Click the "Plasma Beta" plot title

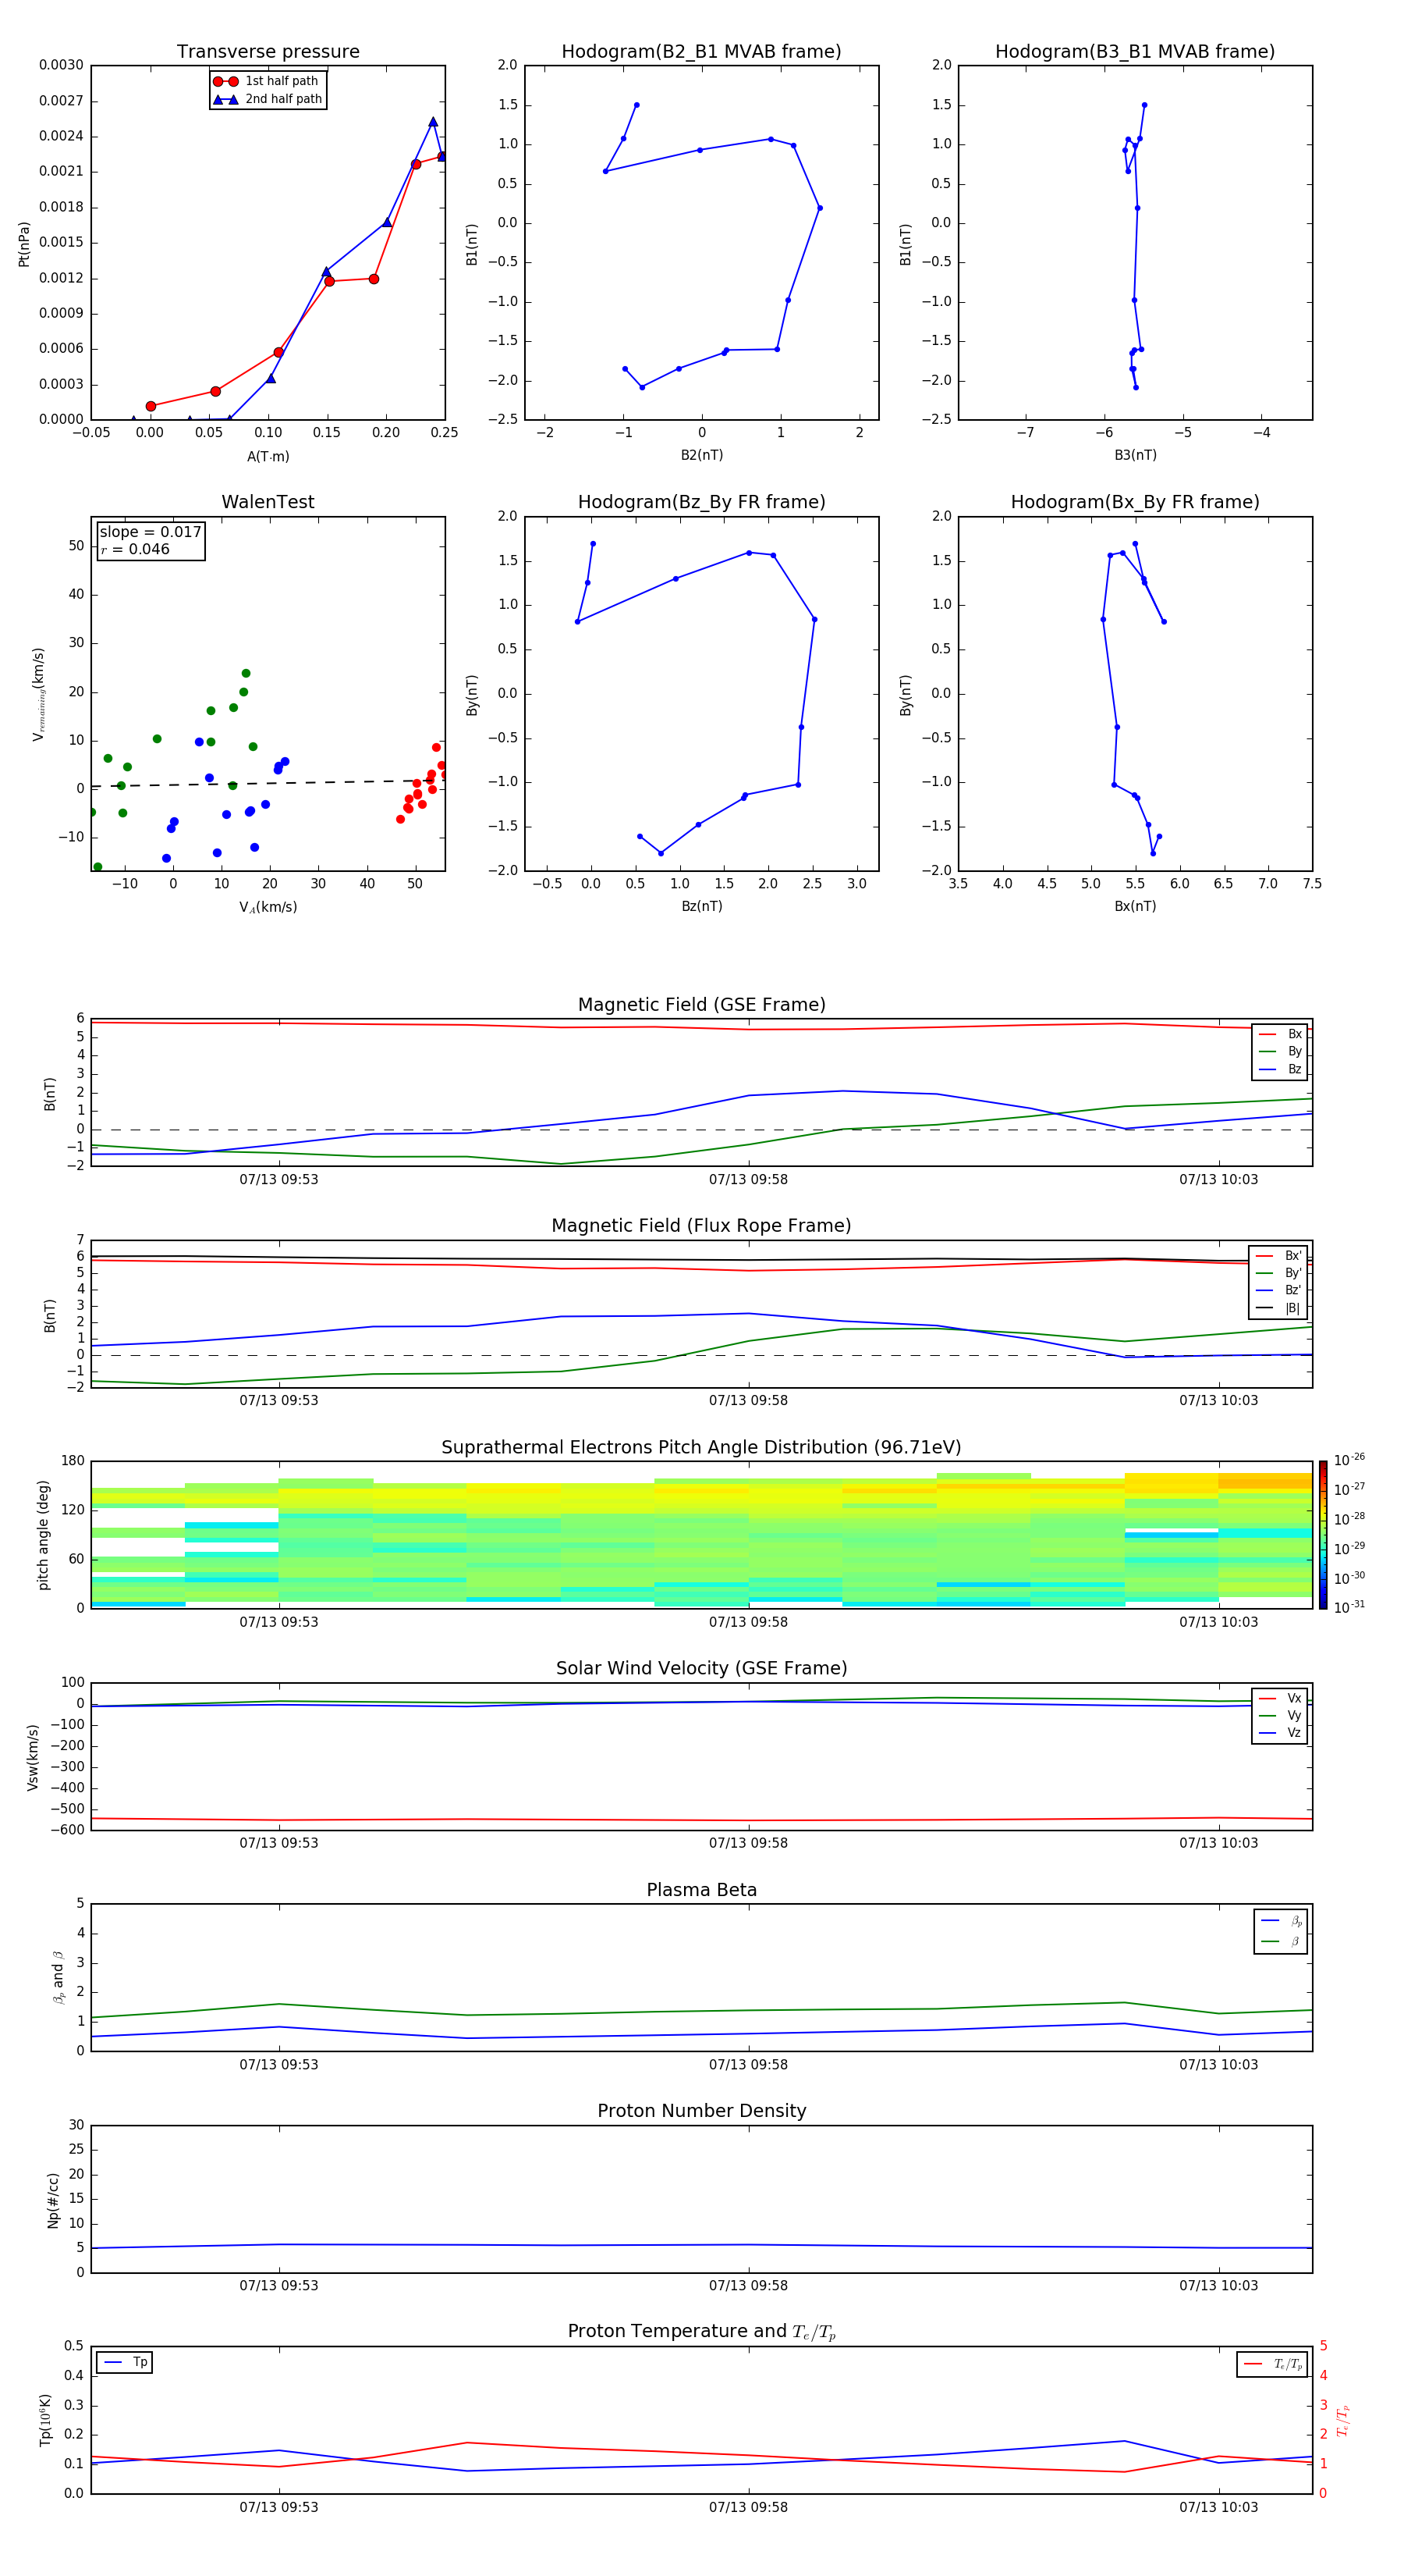click(x=701, y=1890)
